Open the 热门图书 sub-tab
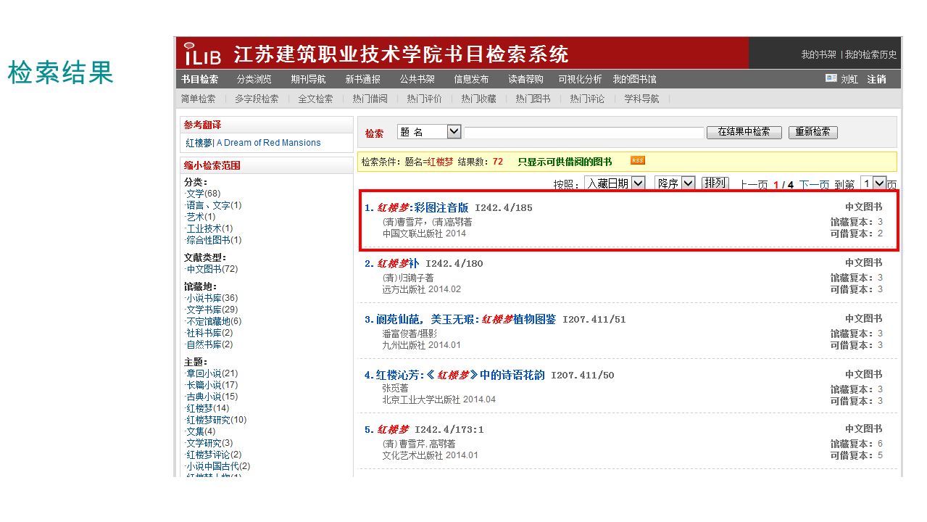 (533, 99)
